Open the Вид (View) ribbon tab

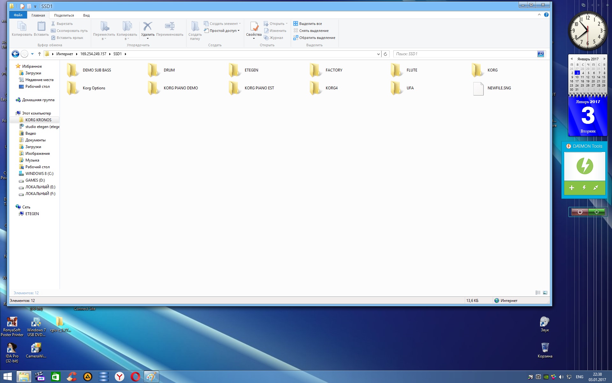(86, 15)
